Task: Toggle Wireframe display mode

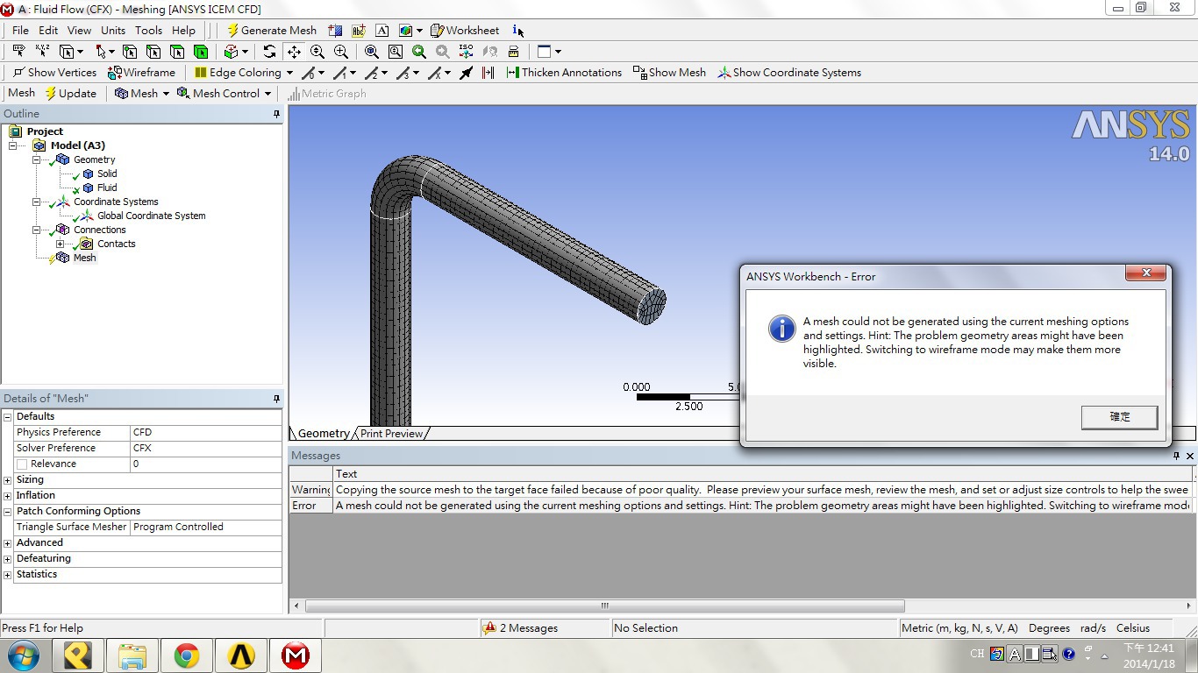Action: 141,73
